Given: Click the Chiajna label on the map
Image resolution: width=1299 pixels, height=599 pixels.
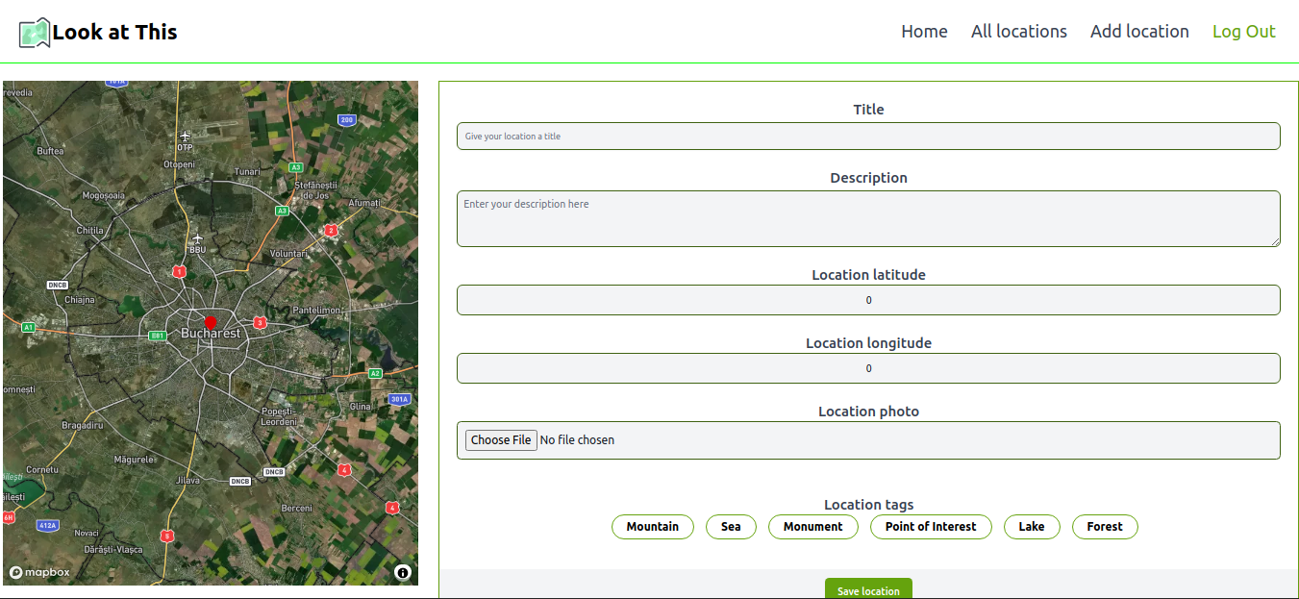Looking at the screenshot, I should (80, 300).
